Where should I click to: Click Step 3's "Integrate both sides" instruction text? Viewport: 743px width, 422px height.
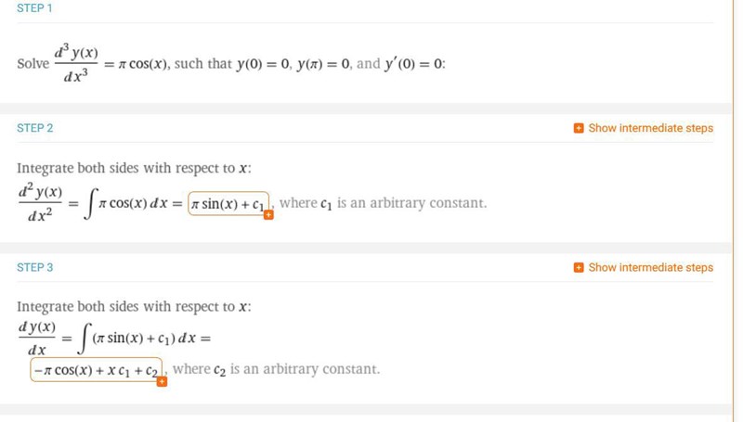coord(134,307)
